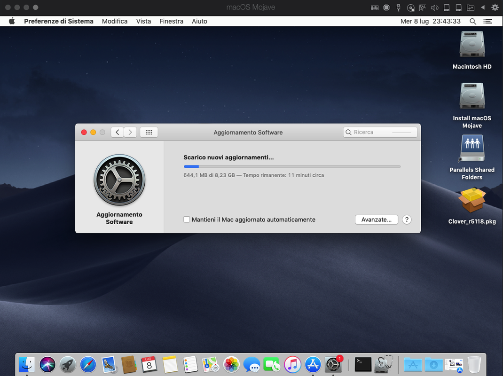503x376 pixels.
Task: Go forward with the right chevron button
Action: tap(130, 132)
